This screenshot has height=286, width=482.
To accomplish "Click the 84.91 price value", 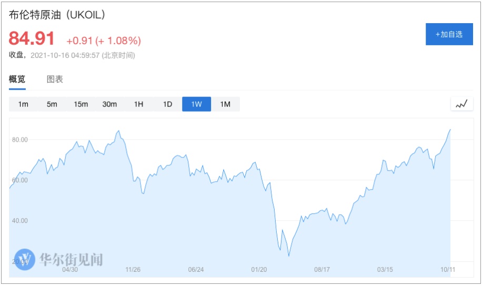I will 32,38.
